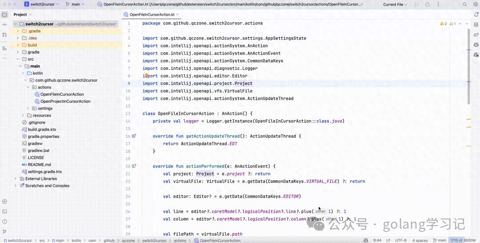Viewport: 480px width, 243px height.
Task: Click the override gutter icon on line 16
Action: coord(134,136)
